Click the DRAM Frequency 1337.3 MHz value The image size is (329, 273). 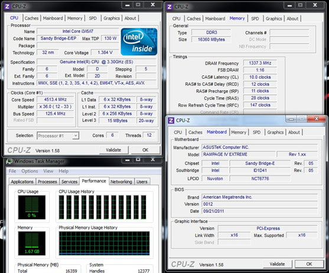point(260,63)
